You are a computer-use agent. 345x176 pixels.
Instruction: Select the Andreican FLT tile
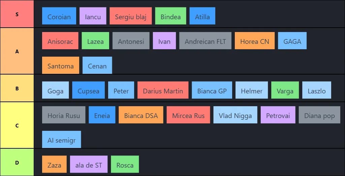(205, 41)
